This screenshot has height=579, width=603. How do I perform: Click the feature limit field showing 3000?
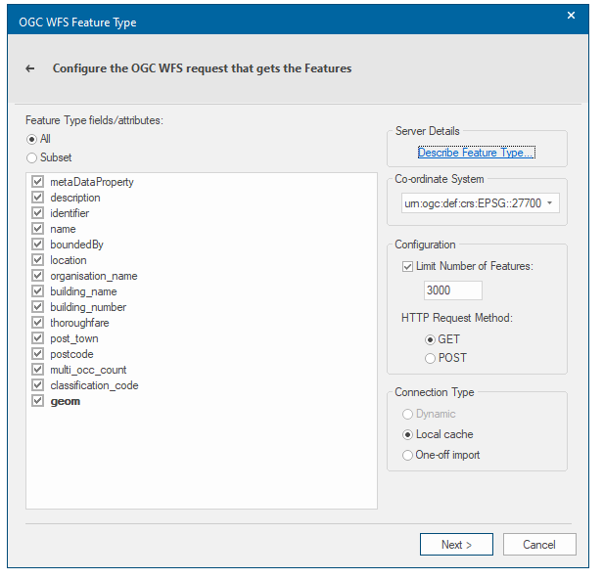[452, 290]
